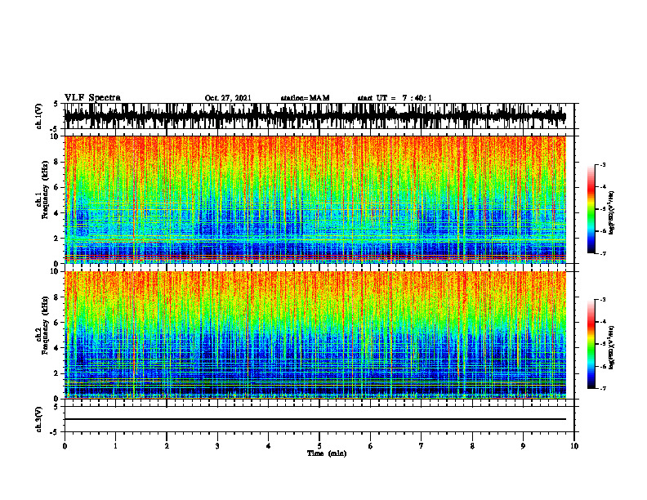
Task: Click time axis tick label "8"
Action: [x=472, y=446]
